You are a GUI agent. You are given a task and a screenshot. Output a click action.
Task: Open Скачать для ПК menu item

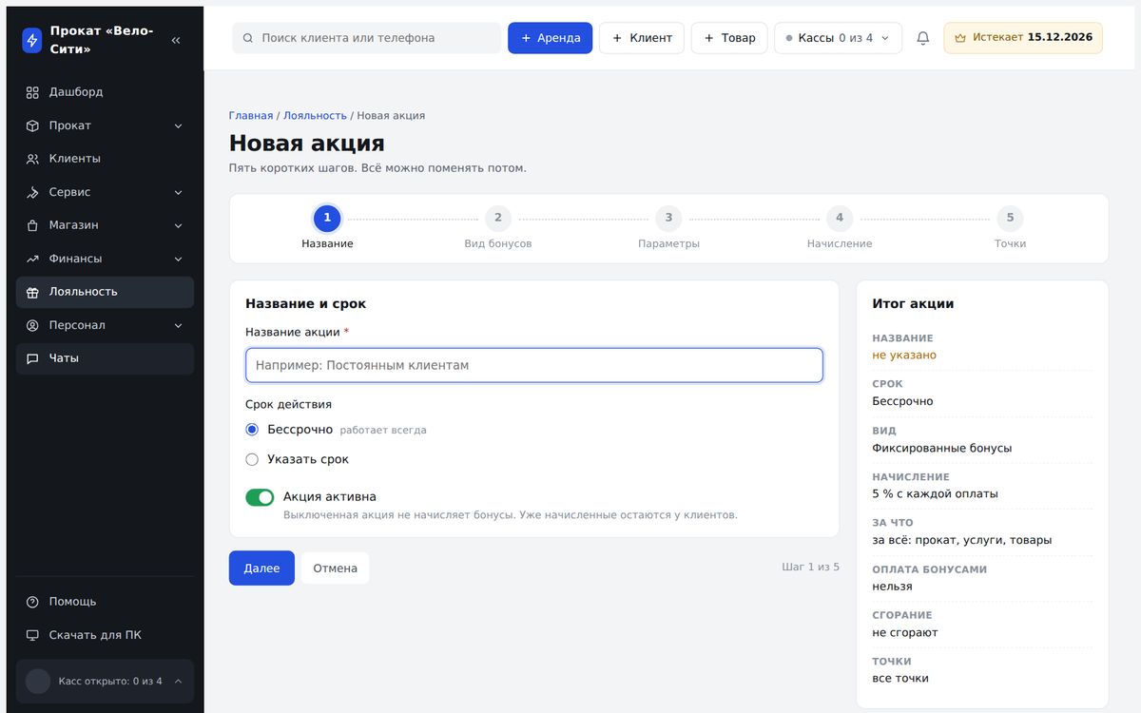(105, 635)
